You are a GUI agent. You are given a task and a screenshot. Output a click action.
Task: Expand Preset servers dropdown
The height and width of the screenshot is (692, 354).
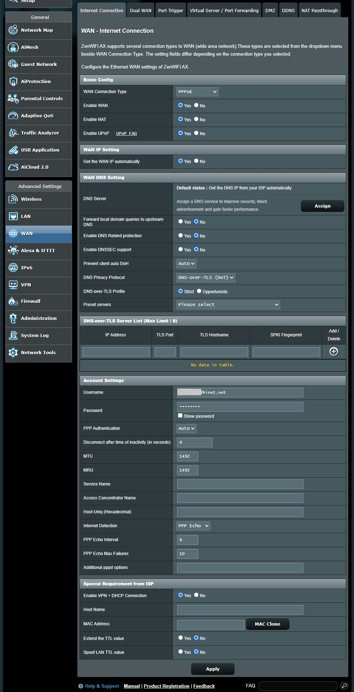228,305
